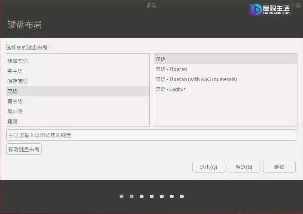The width and height of the screenshot is (303, 214).
Task: Choose the 汉语 - Tibetan variant
Action: (225, 69)
